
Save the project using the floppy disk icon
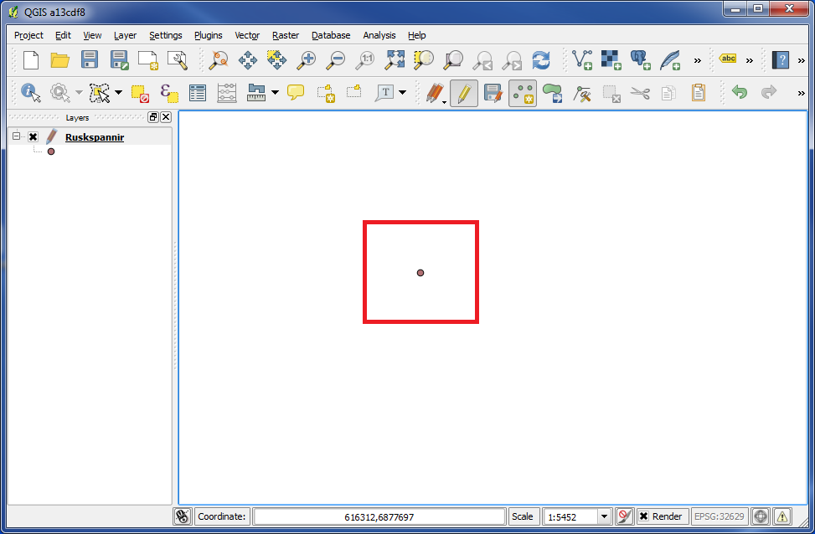tap(90, 59)
